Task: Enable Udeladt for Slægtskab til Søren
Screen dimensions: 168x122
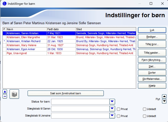Action: point(144,109)
